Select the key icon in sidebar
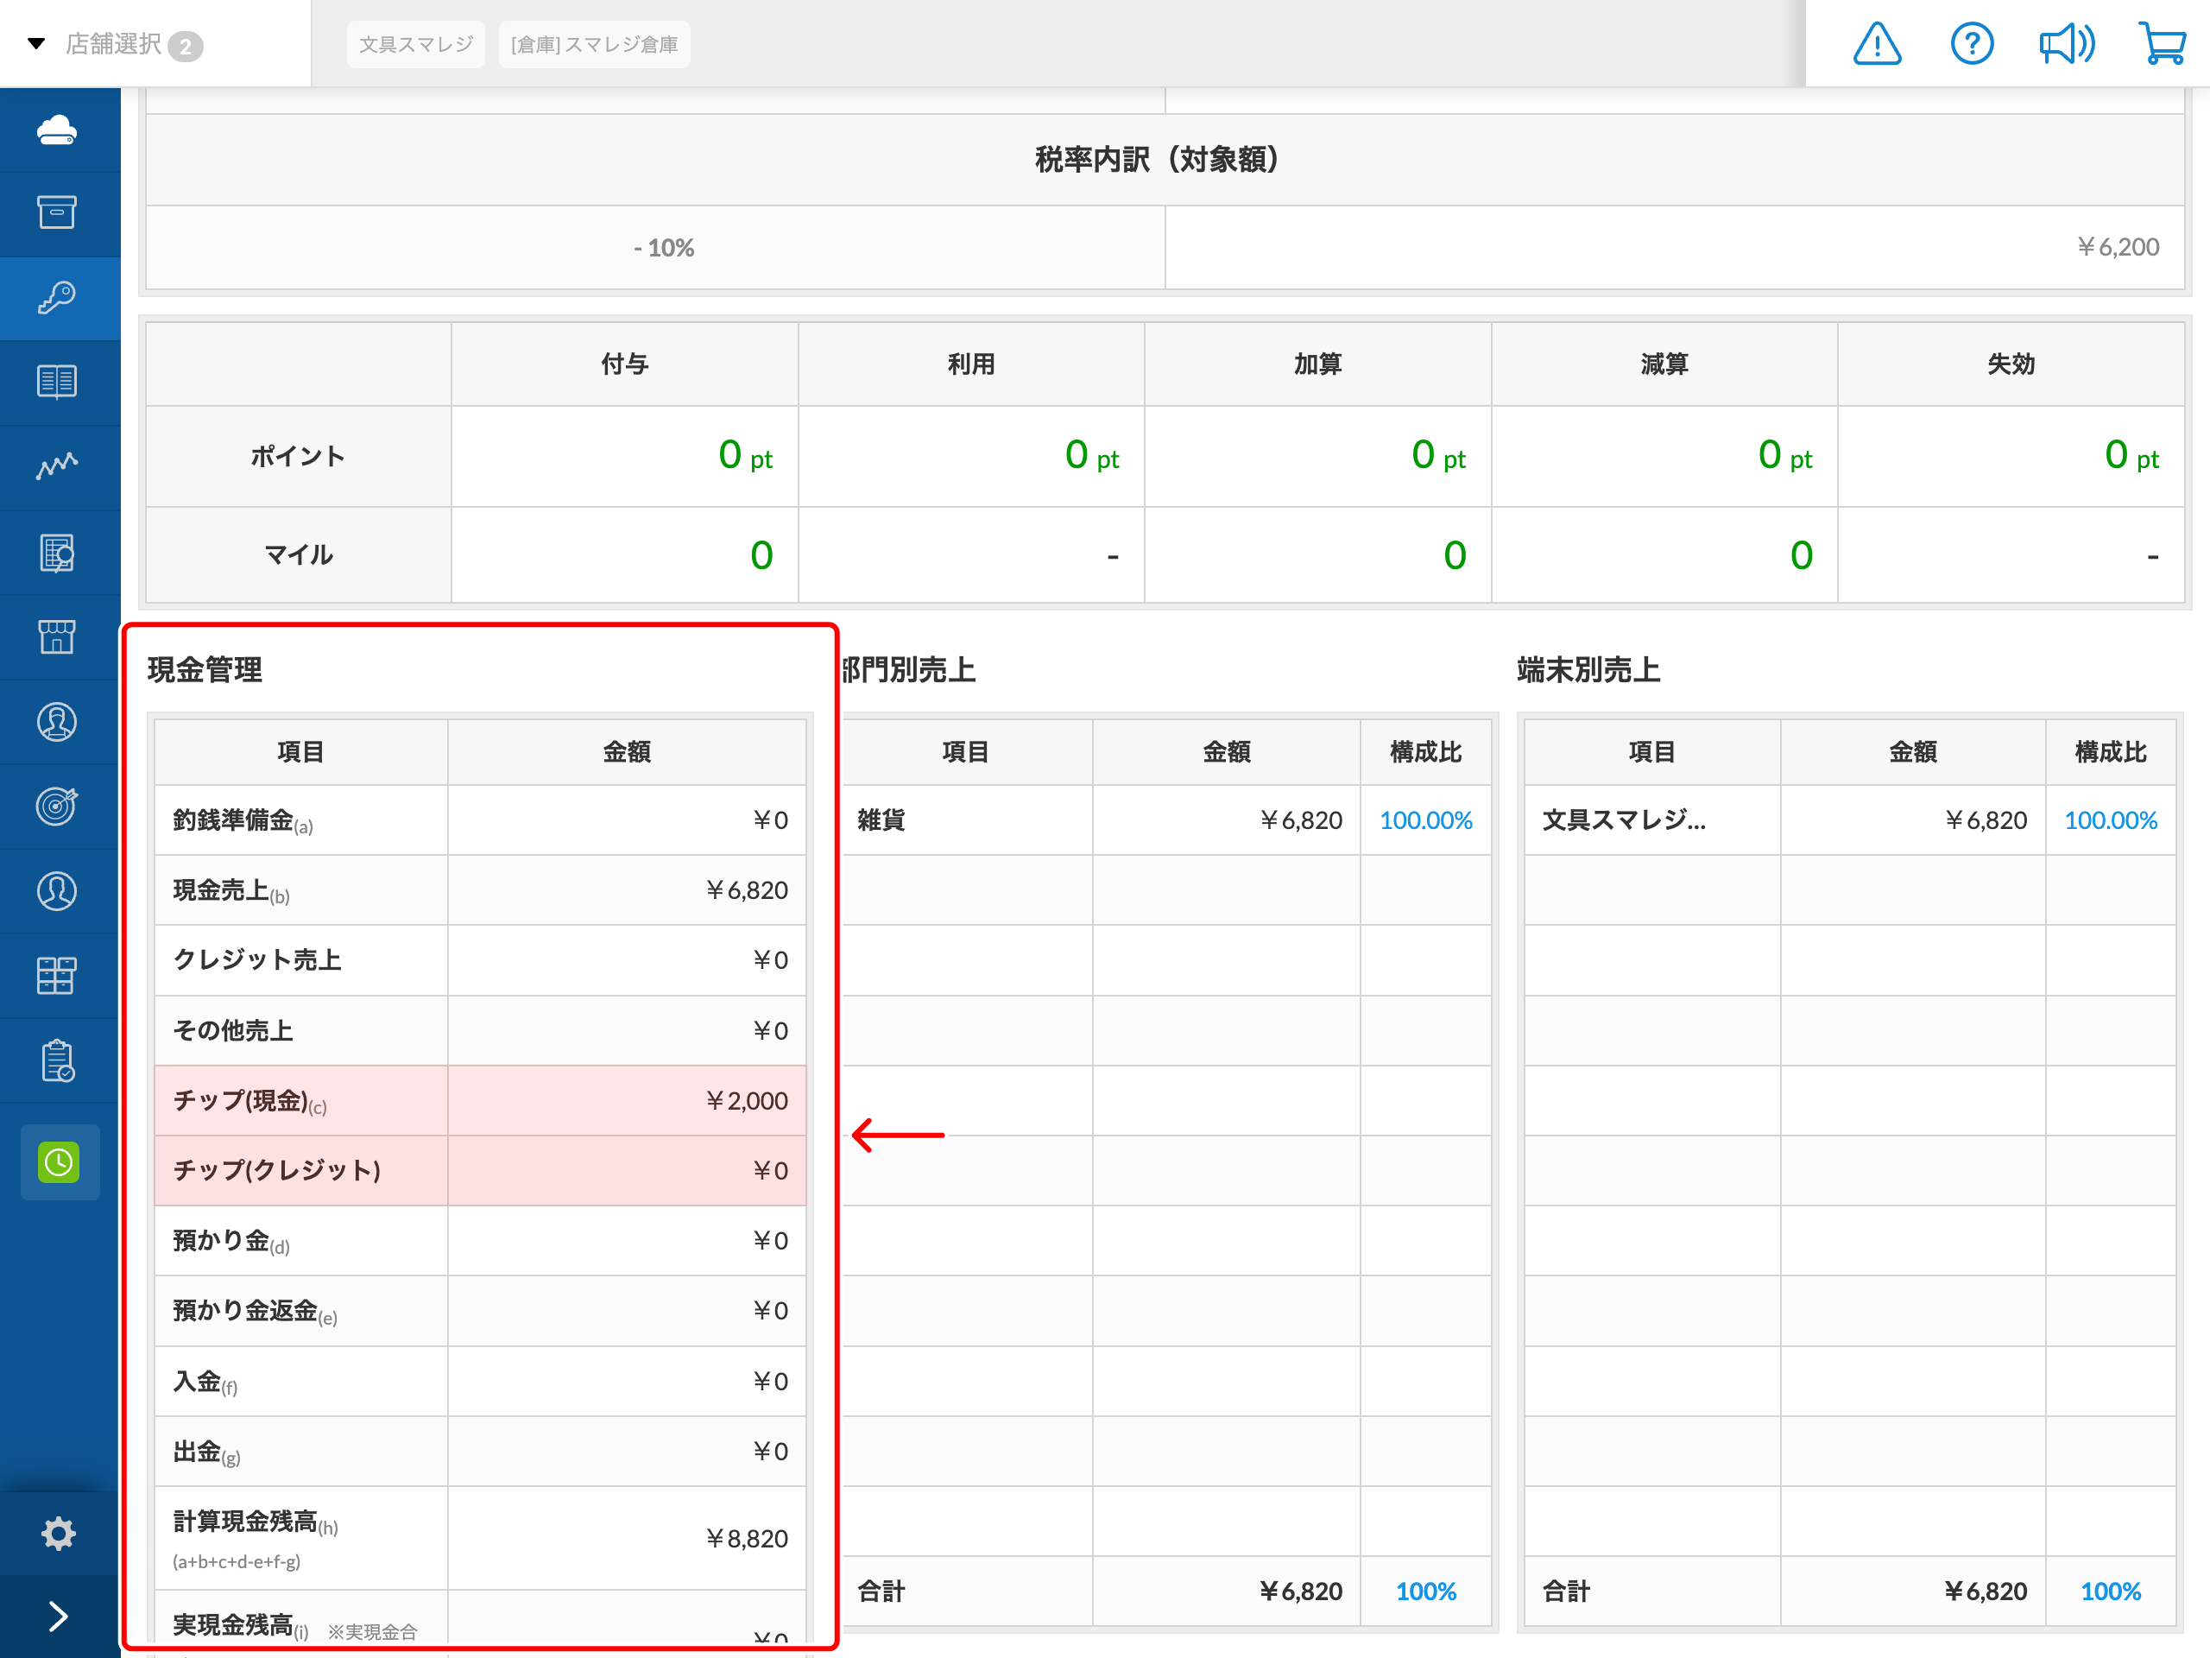Screen dimensions: 2210x1658 [57, 298]
